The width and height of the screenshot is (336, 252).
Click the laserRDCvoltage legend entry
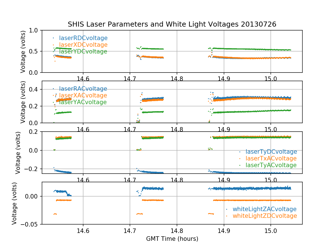coord(83,38)
